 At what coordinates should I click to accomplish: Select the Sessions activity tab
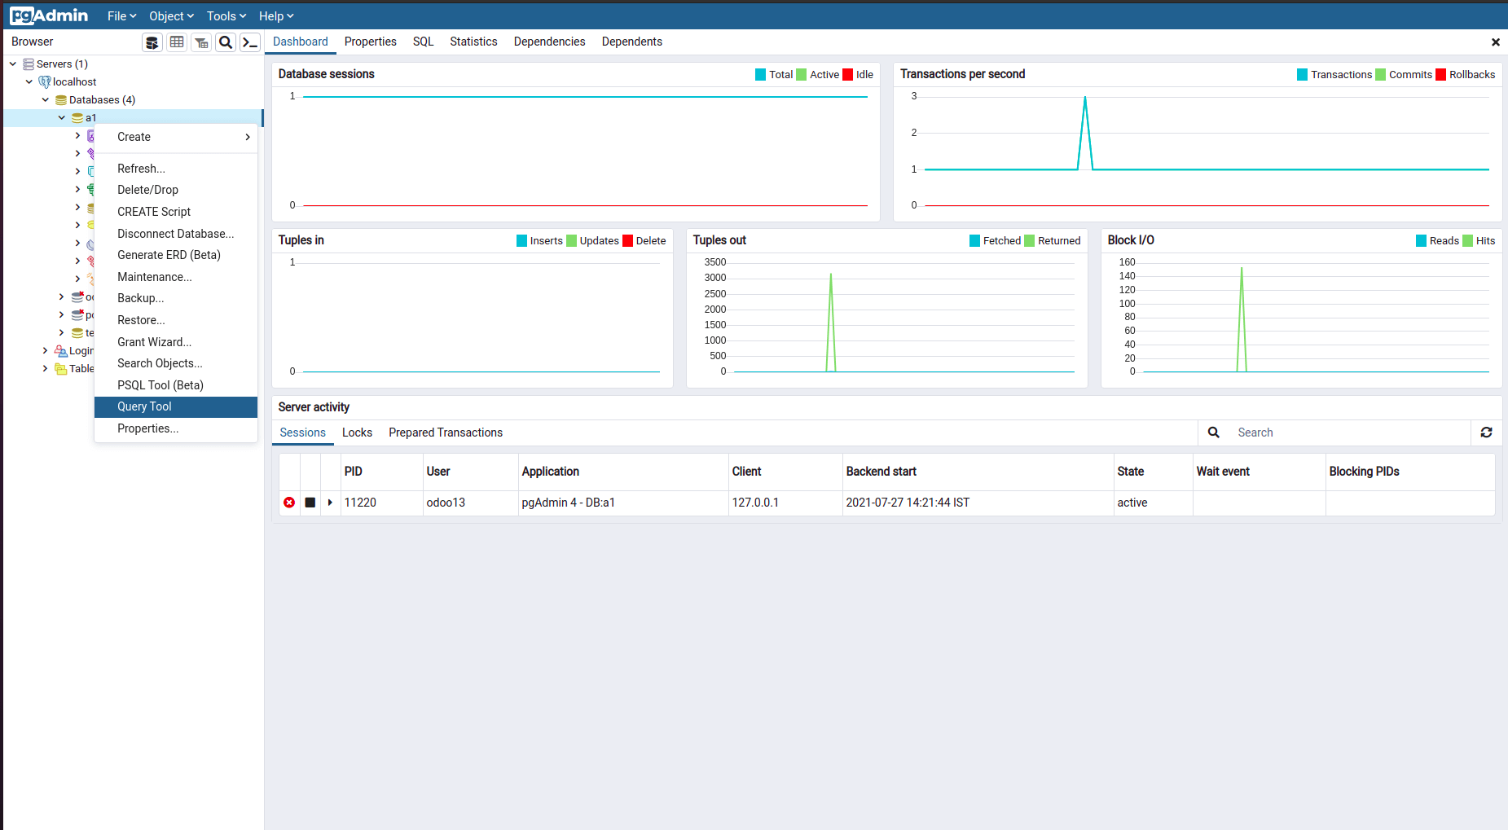tap(302, 433)
